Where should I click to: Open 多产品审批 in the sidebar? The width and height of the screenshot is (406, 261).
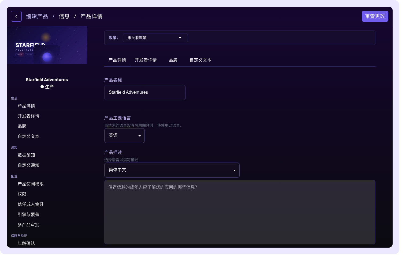click(x=28, y=225)
